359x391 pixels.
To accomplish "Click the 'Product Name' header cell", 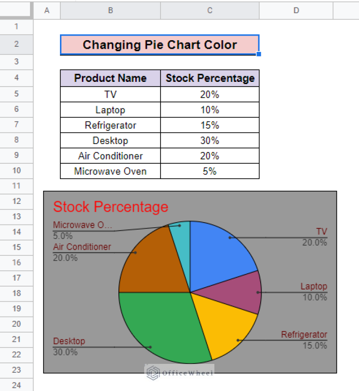I will coord(110,78).
